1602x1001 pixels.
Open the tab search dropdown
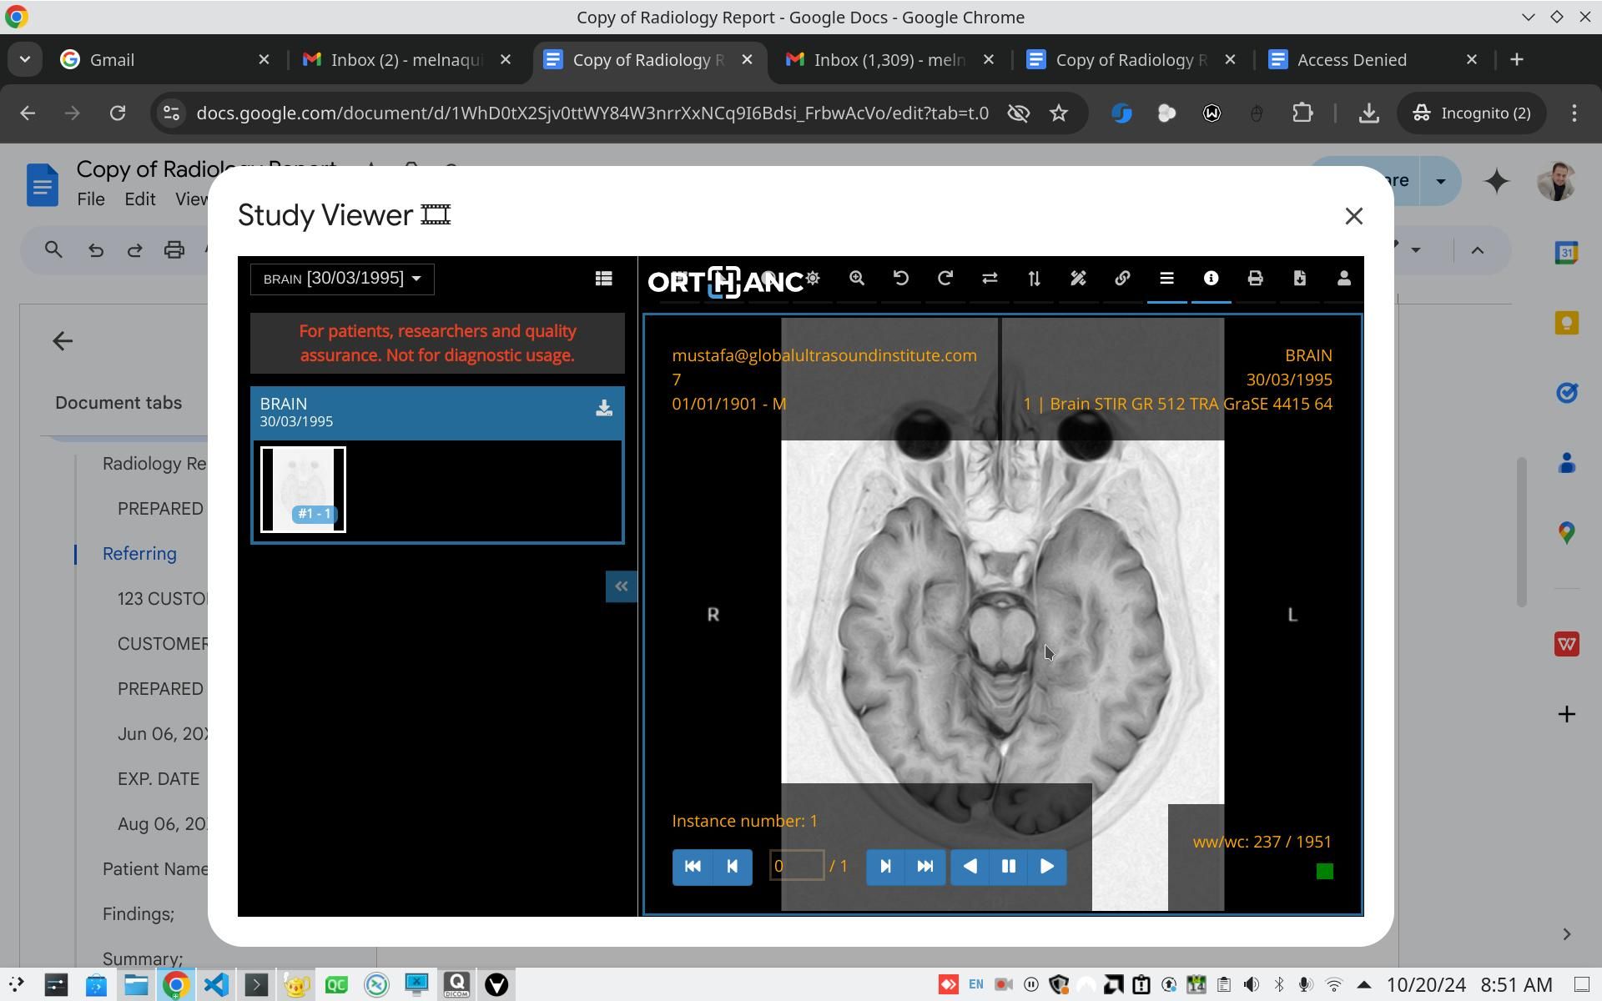click(24, 60)
